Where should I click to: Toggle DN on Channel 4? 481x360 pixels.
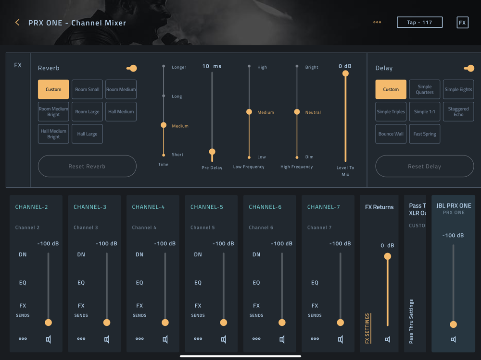139,254
